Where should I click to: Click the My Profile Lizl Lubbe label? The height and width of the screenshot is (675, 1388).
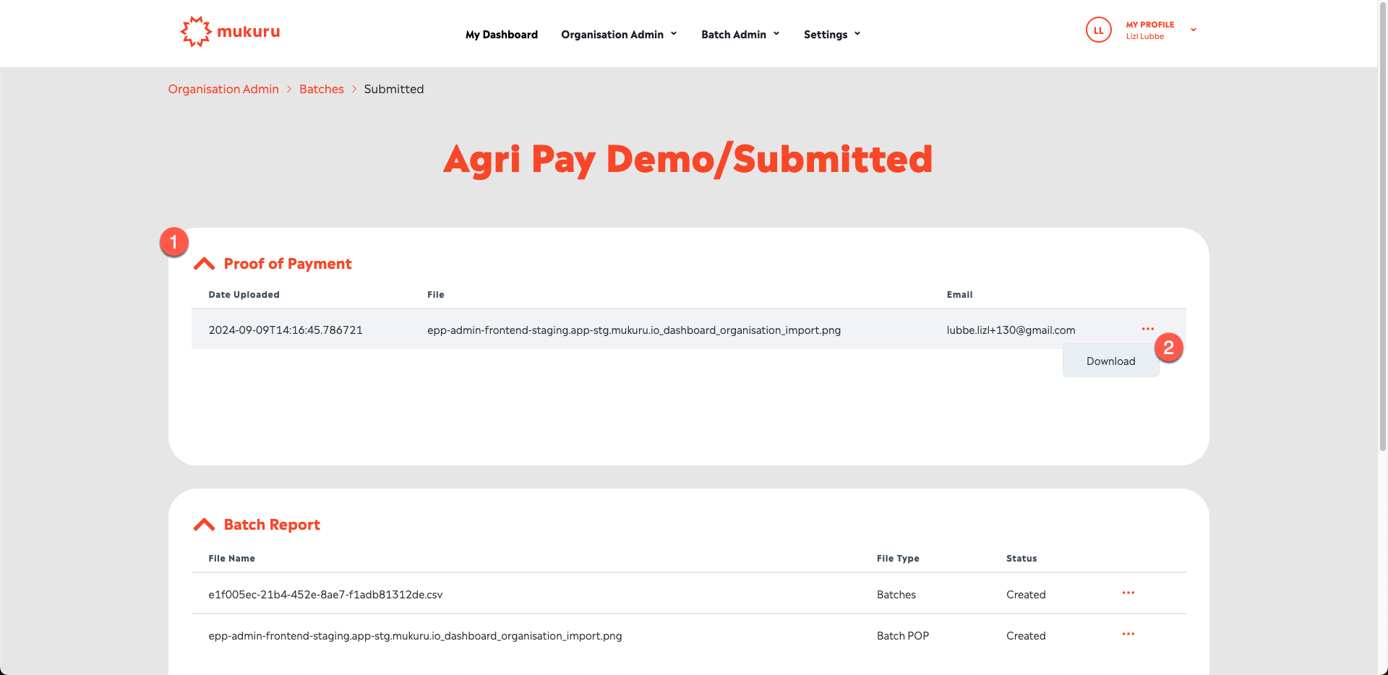tap(1149, 30)
